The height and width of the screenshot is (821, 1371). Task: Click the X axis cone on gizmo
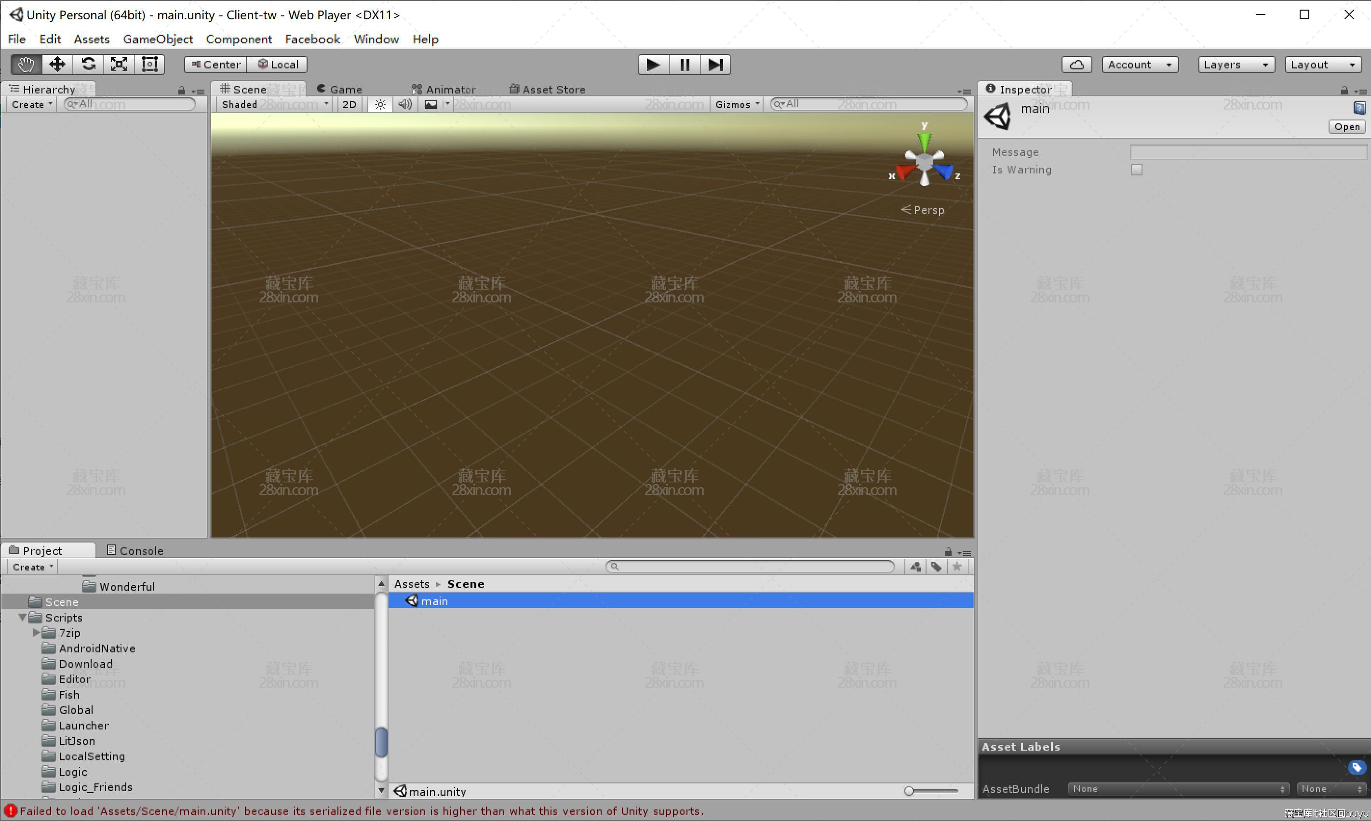coord(904,172)
